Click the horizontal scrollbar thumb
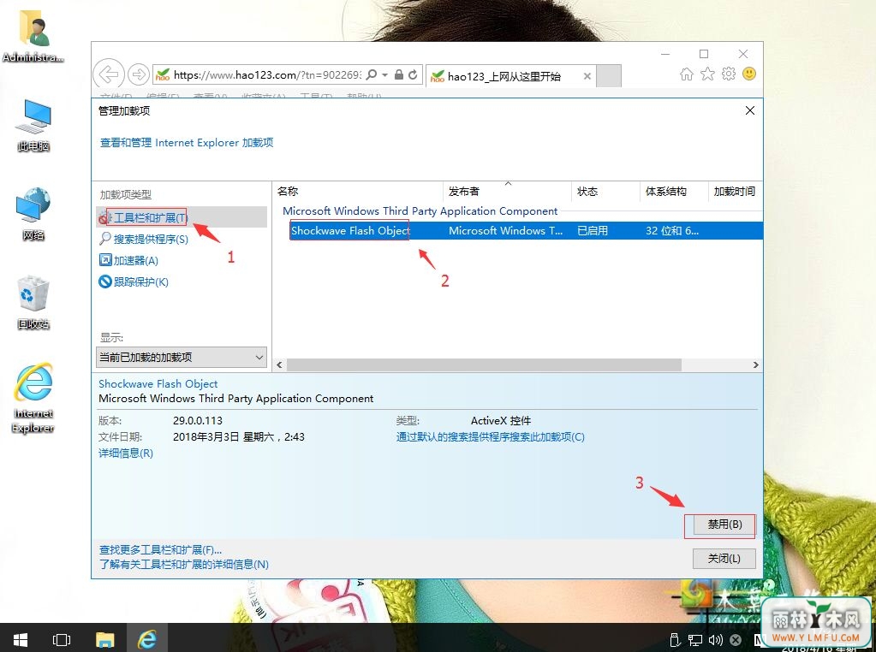This screenshot has height=652, width=876. [x=484, y=365]
